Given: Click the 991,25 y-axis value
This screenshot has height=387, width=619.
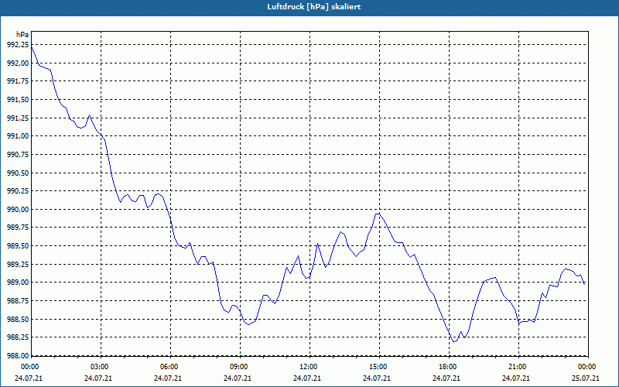Looking at the screenshot, I should pyautogui.click(x=18, y=118).
